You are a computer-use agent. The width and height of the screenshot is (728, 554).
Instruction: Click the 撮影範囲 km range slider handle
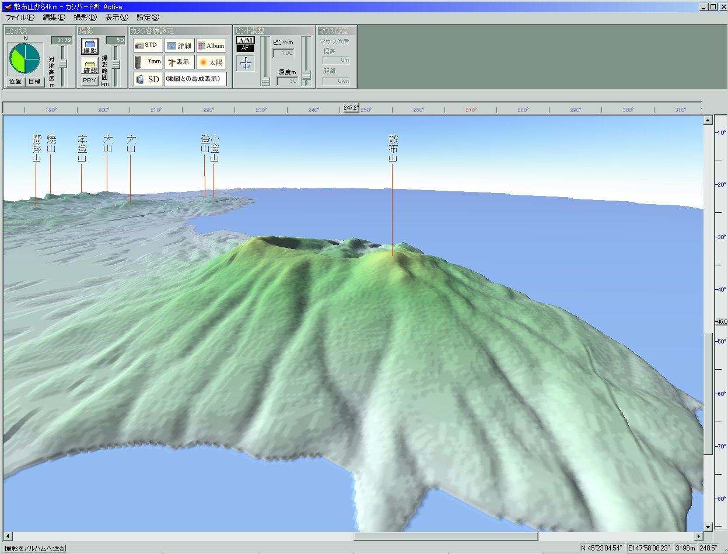coord(116,64)
